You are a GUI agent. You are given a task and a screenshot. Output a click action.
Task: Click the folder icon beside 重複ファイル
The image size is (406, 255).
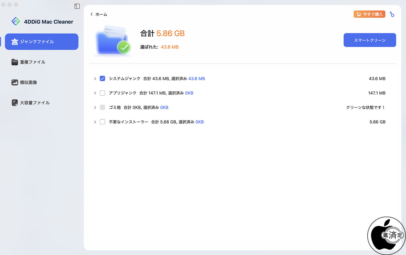[15, 62]
